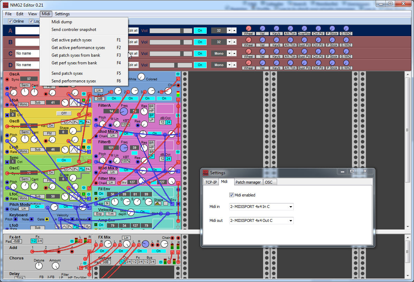Viewport: 414px width, 282px height.
Task: Open the Settings menu
Action: tap(62, 14)
